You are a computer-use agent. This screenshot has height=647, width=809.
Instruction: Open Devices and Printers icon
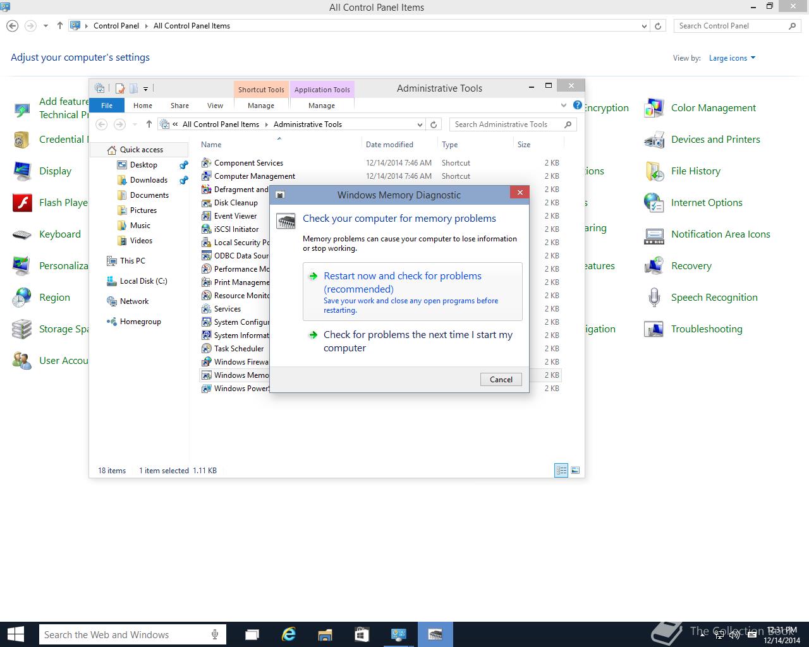pos(654,140)
